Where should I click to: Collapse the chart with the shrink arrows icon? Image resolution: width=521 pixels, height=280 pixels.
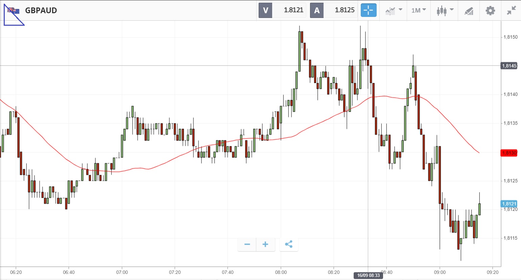point(512,10)
